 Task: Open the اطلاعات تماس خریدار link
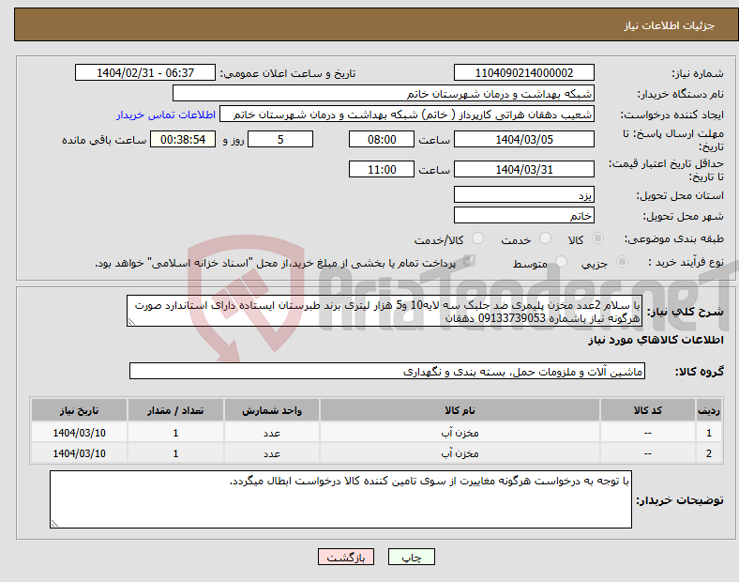[x=166, y=115]
